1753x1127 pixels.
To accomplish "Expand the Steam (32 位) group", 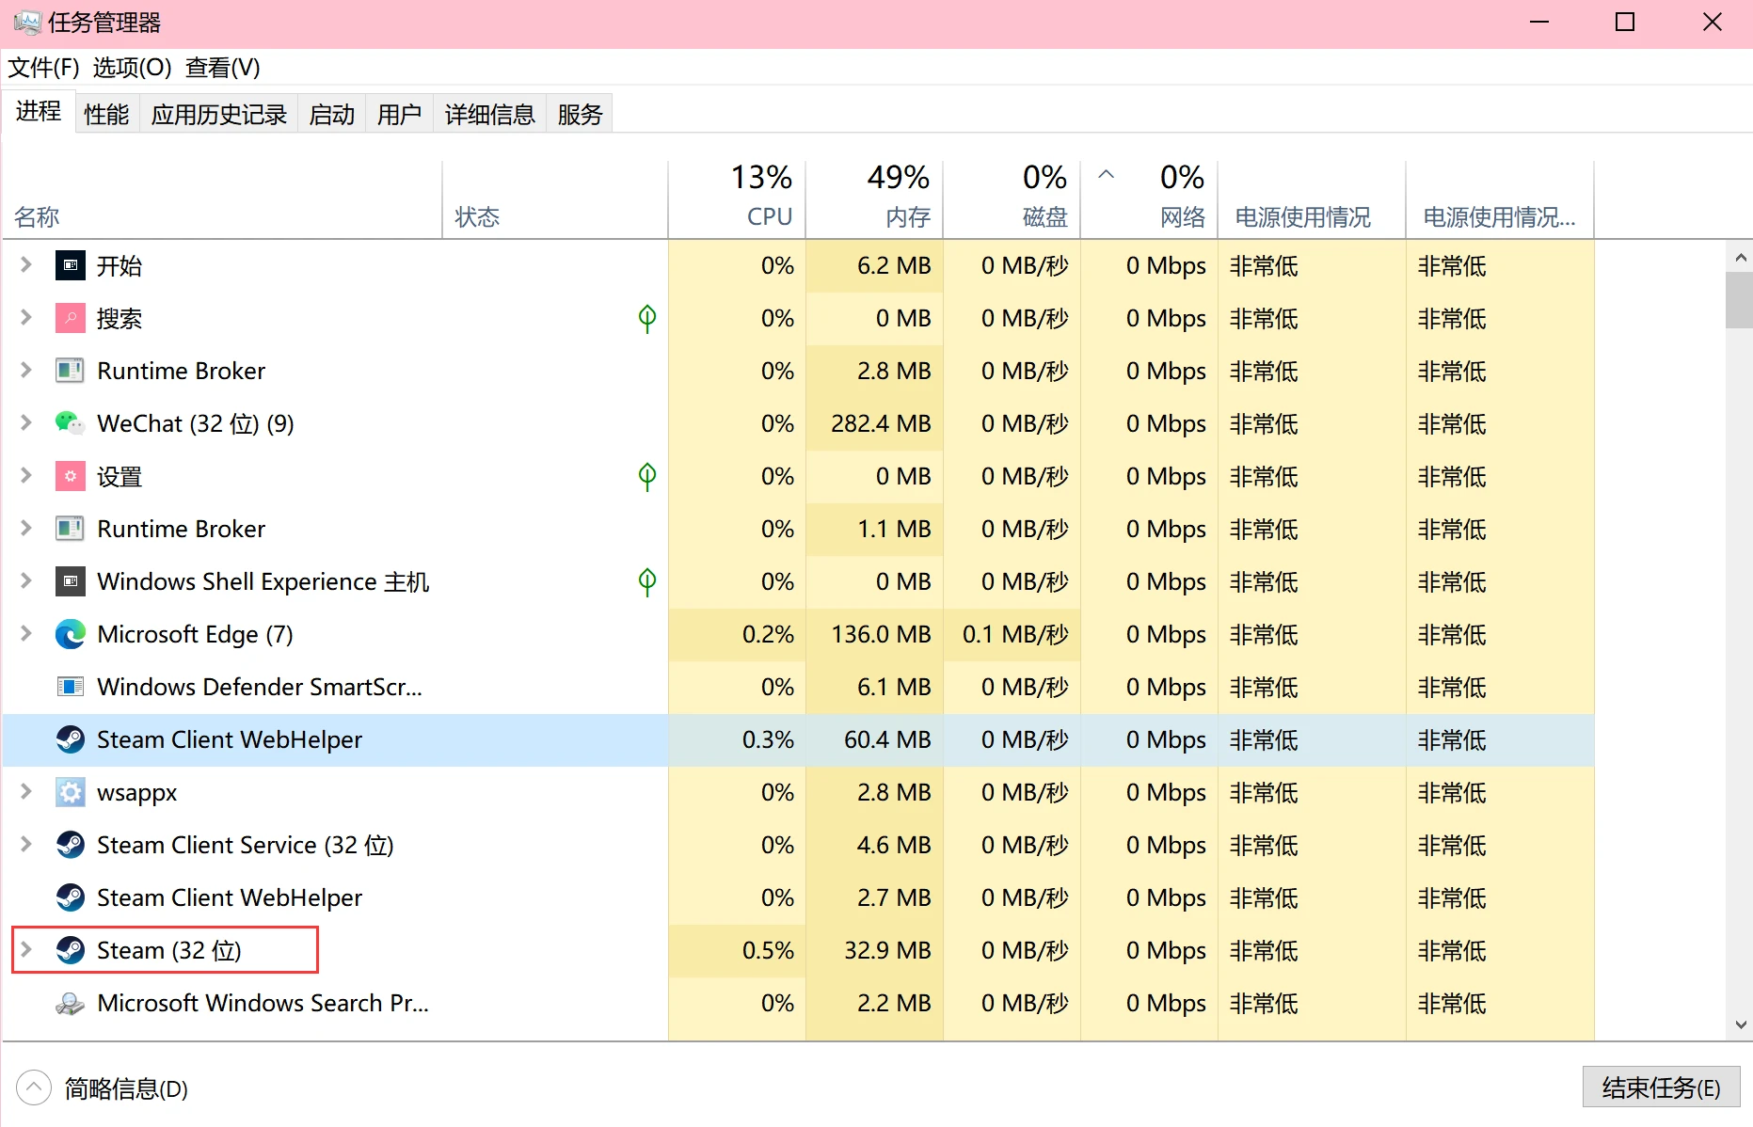I will click(x=26, y=951).
